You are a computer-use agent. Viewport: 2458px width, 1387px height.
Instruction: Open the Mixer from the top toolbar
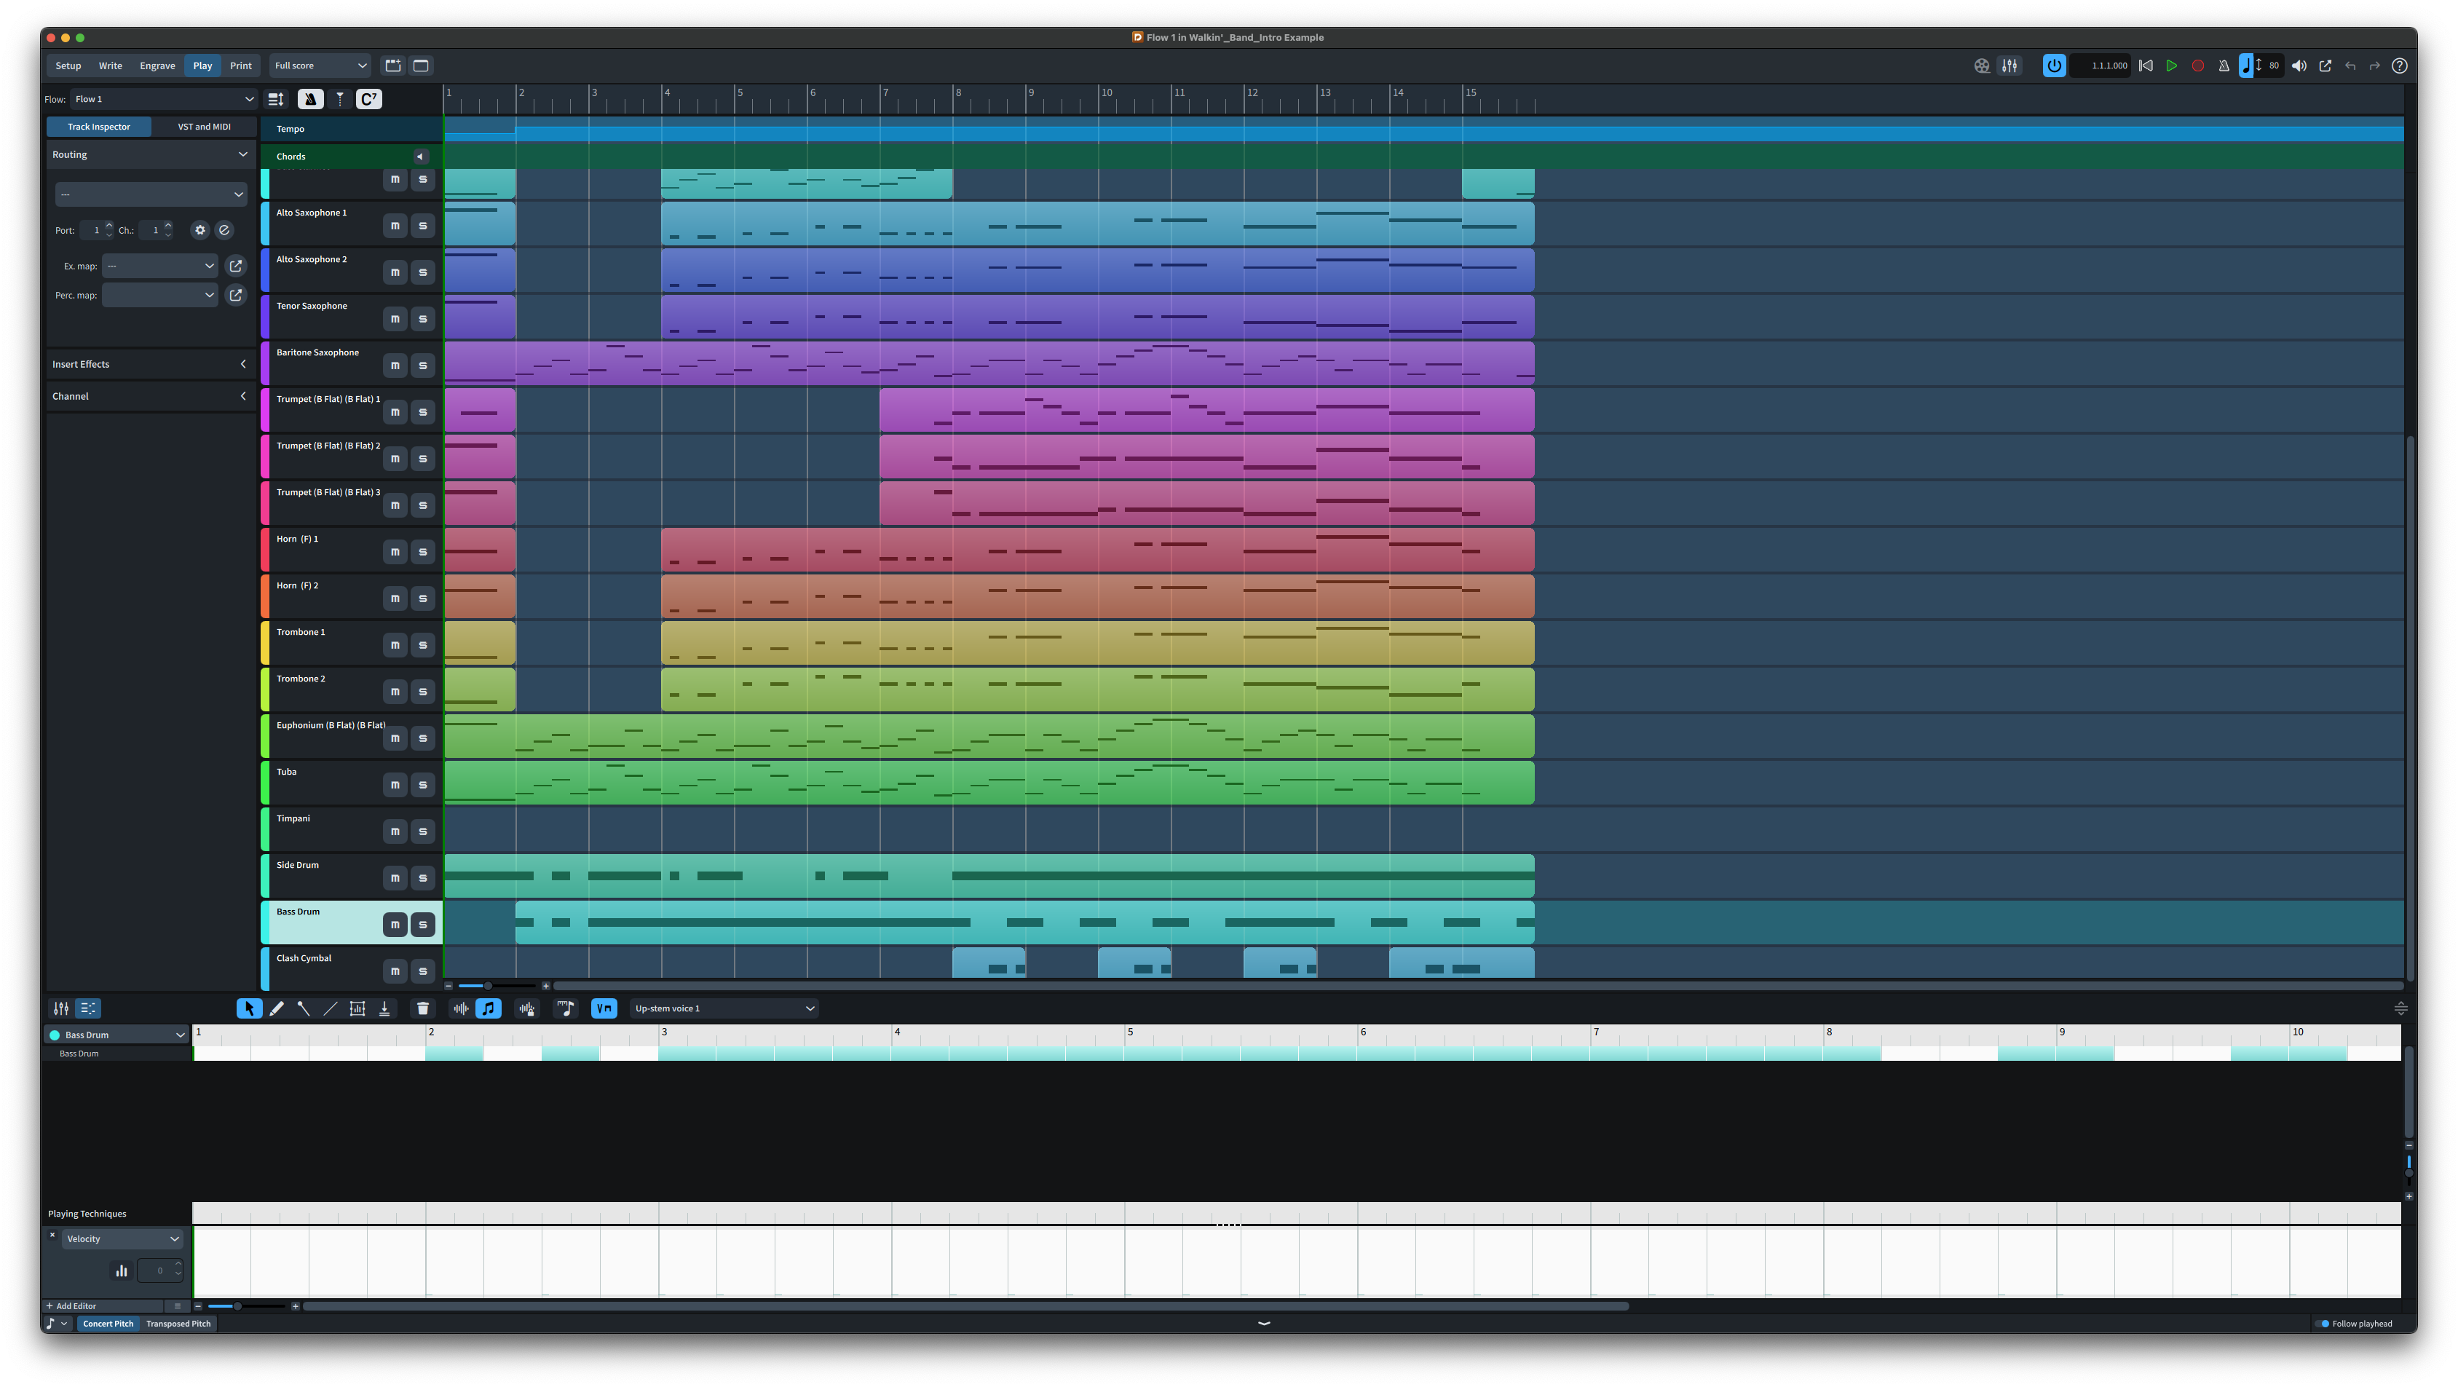click(x=2010, y=66)
